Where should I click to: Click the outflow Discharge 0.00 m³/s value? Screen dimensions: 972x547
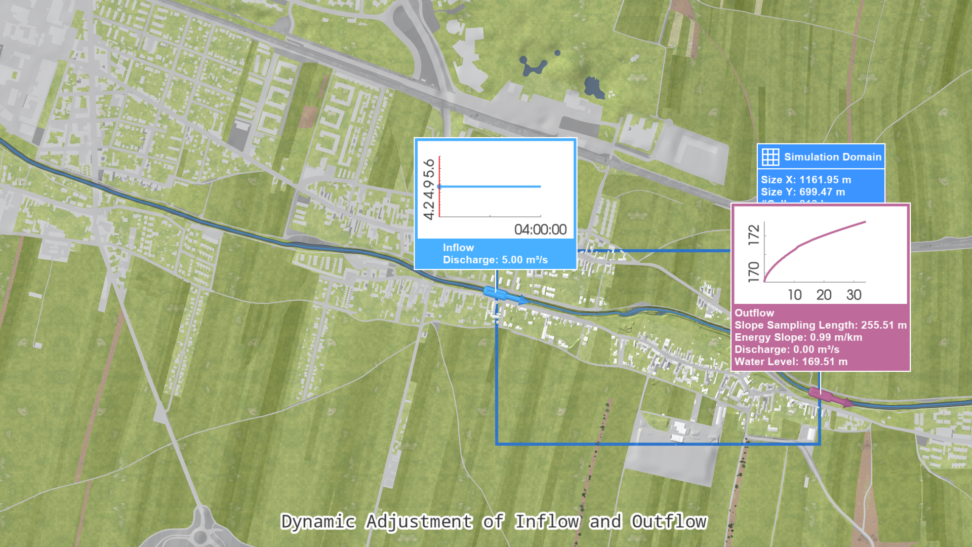(816, 349)
